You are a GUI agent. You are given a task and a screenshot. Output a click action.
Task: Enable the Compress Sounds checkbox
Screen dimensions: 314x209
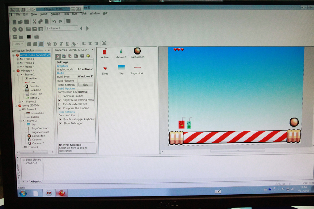59,96
